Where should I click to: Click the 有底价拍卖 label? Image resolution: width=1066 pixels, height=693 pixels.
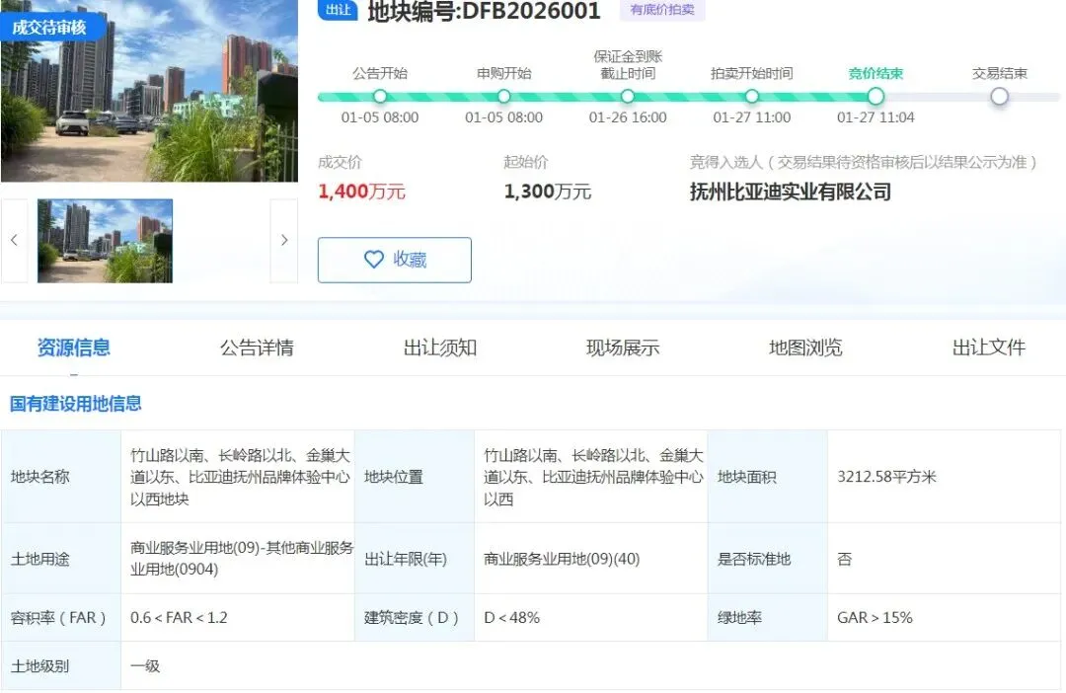(662, 10)
